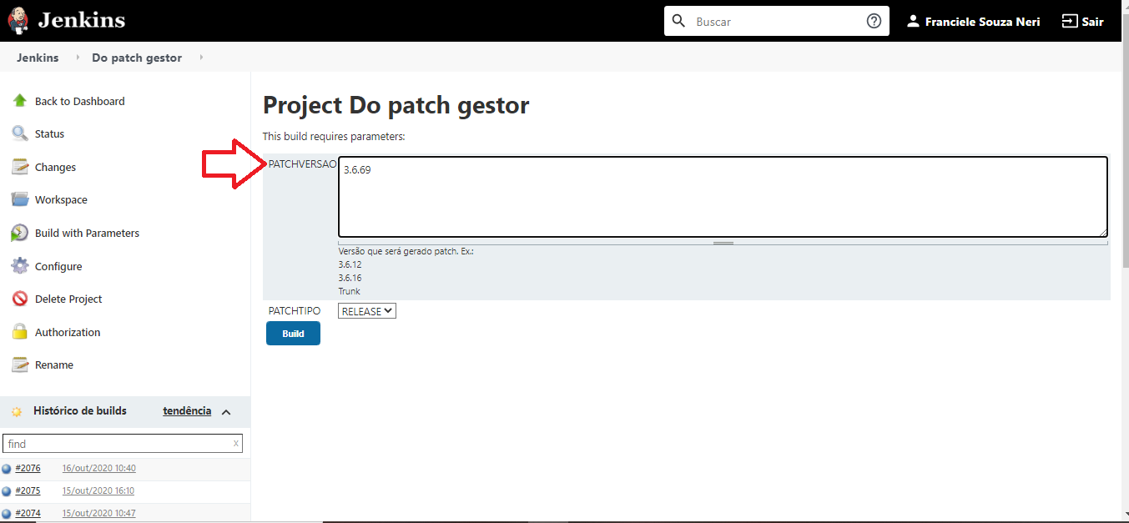Expand the Jenkins breadcrumb arrow menu
This screenshot has width=1129, height=523.
tap(78, 58)
